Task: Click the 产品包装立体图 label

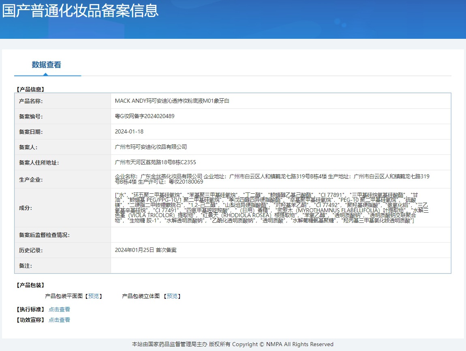Action: click(x=141, y=296)
